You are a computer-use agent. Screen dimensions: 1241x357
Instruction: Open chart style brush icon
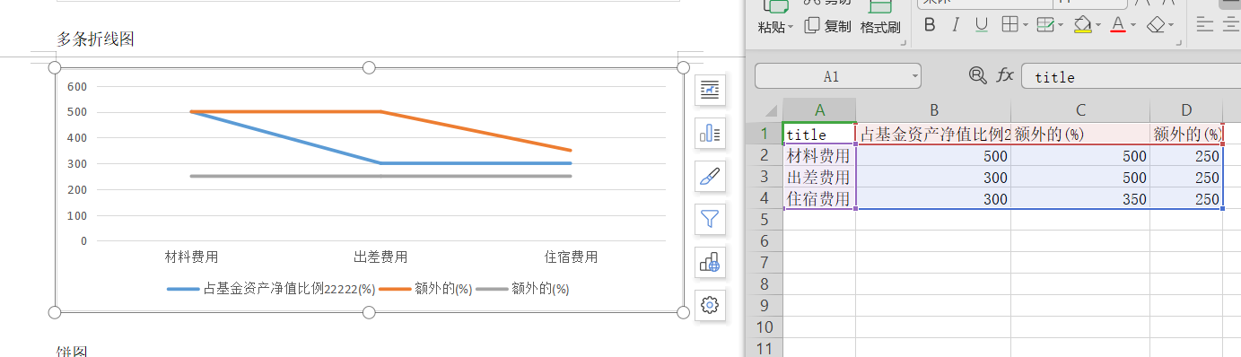710,177
